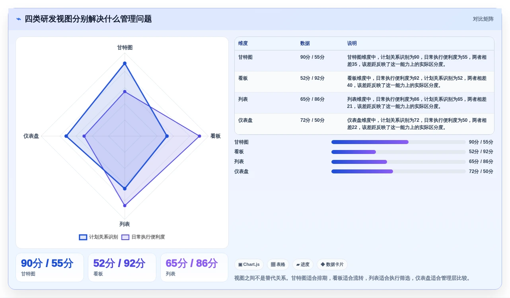This screenshot has height=298, width=510.
Task: Toggle 计划关系识别 legend swatch
Action: (x=83, y=237)
